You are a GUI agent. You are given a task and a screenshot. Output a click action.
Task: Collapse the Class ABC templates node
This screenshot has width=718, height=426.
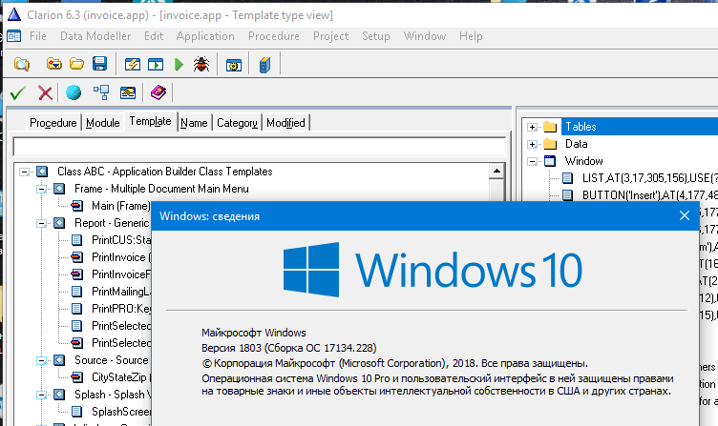point(24,172)
